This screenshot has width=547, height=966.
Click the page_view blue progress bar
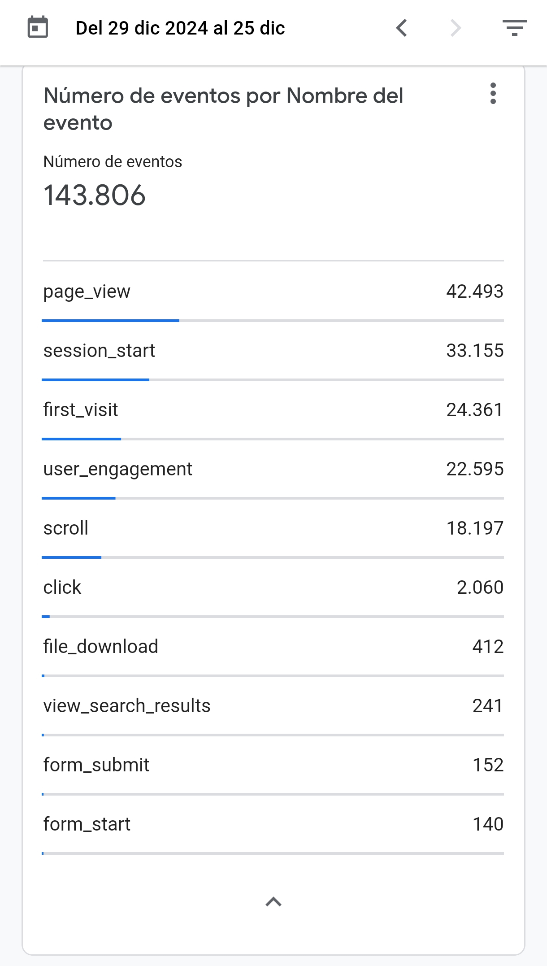(x=110, y=321)
